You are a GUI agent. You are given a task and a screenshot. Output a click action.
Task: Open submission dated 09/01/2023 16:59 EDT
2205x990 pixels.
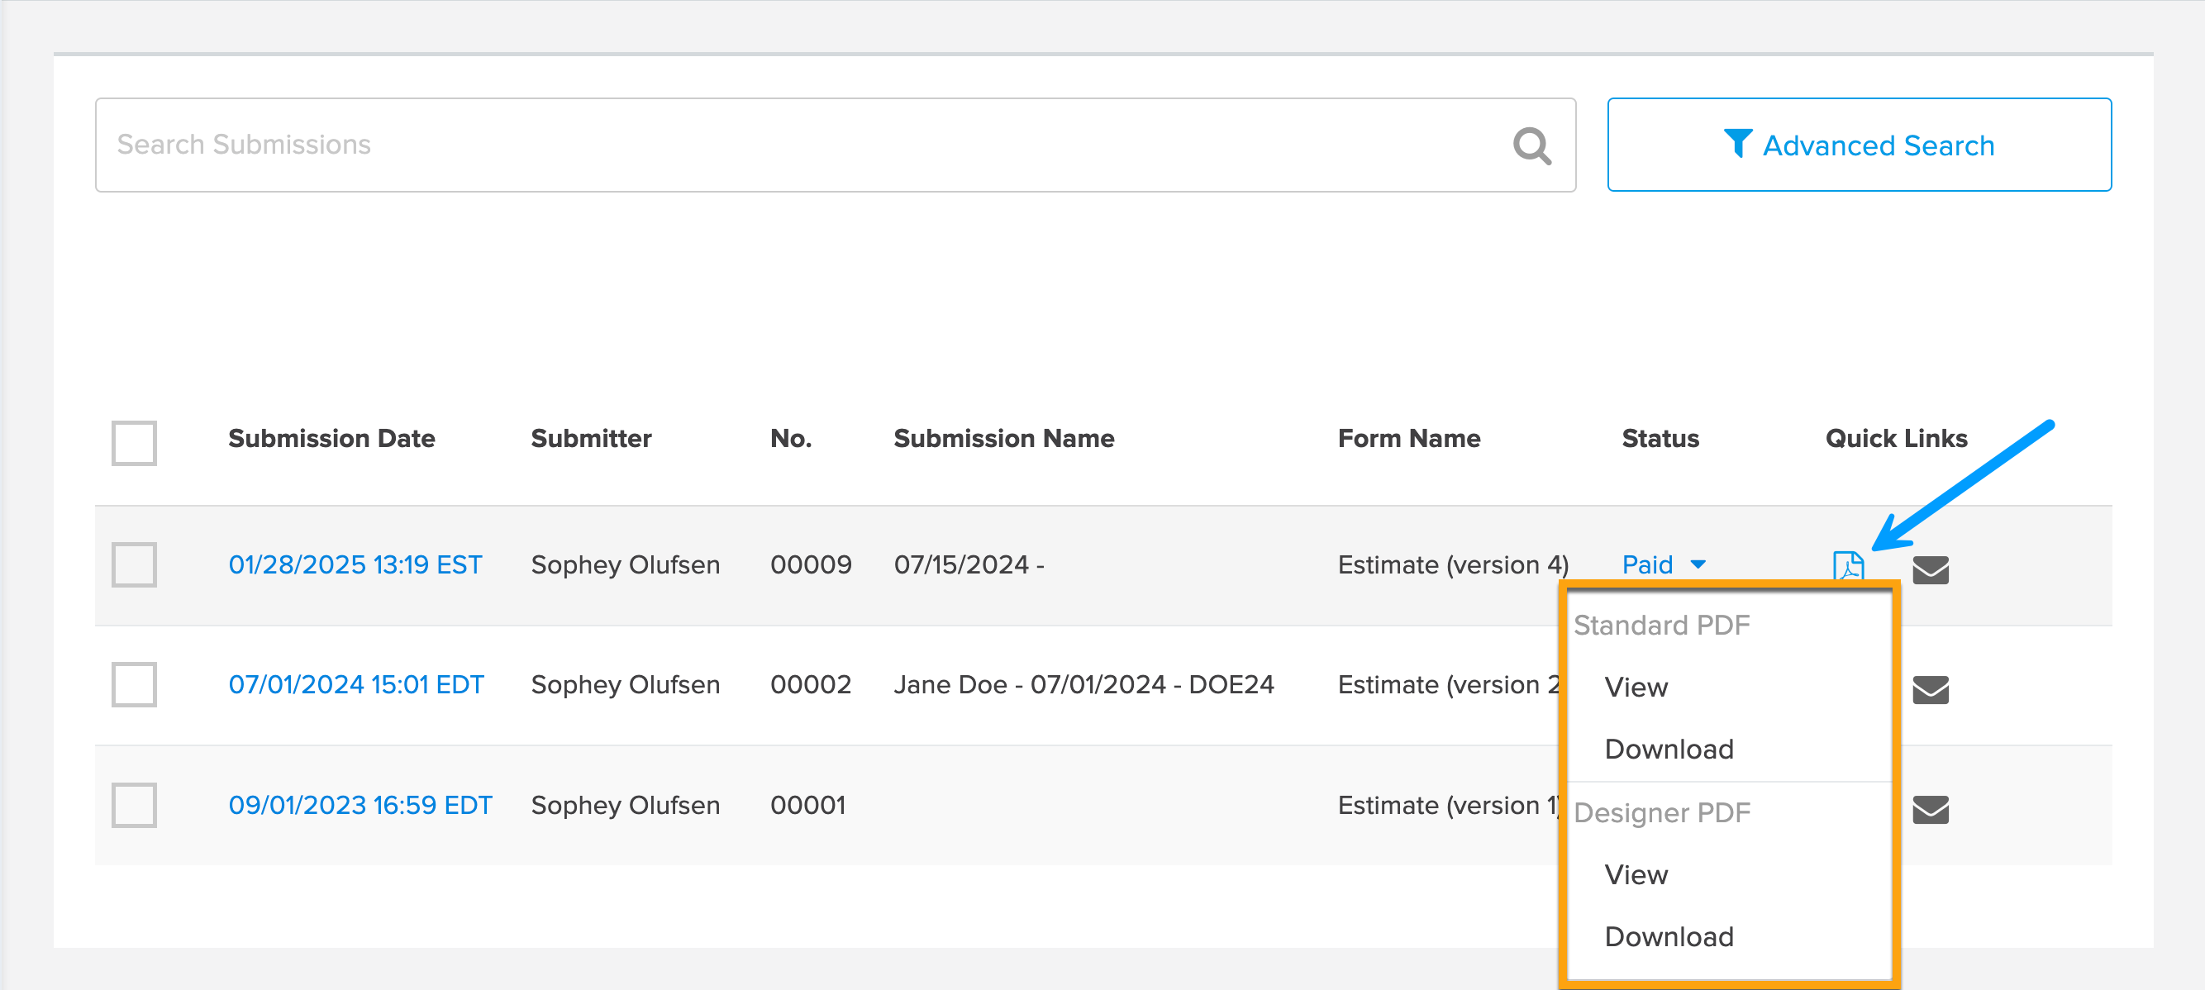pos(360,805)
